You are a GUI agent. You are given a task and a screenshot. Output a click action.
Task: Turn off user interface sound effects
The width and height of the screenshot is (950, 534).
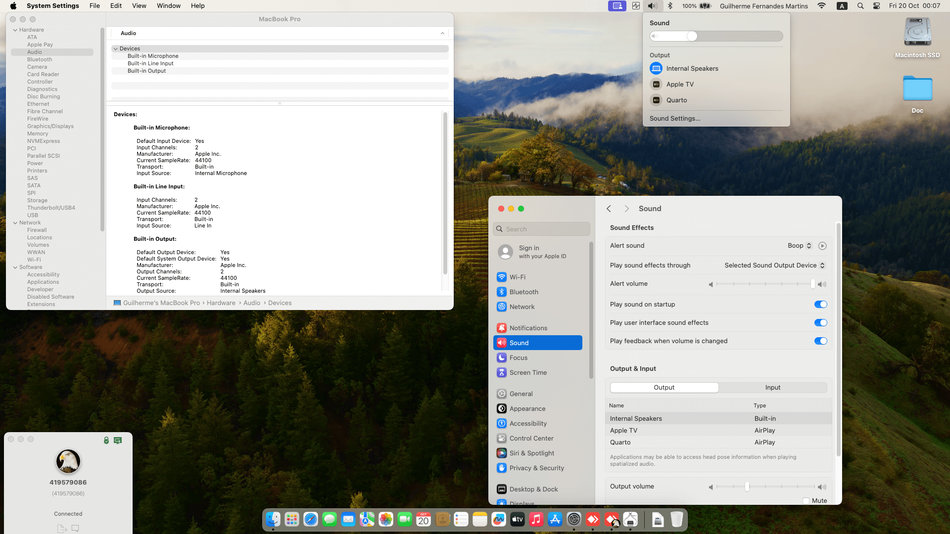coord(820,323)
